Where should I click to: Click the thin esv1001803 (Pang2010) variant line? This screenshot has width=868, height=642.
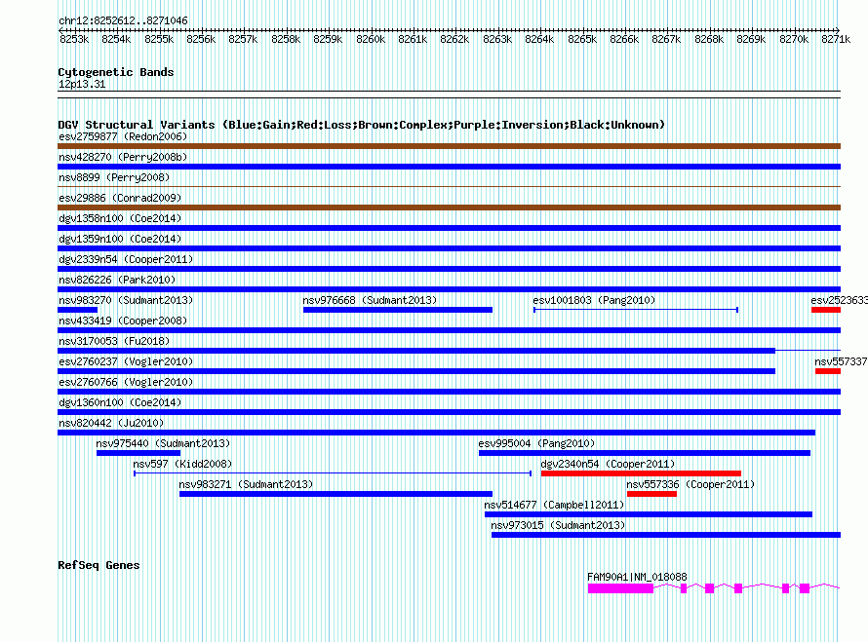click(635, 310)
